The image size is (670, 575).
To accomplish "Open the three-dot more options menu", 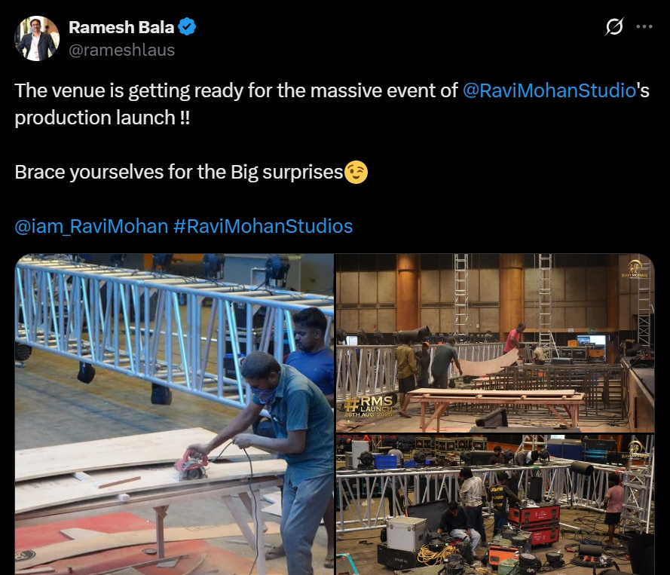I will (x=644, y=26).
